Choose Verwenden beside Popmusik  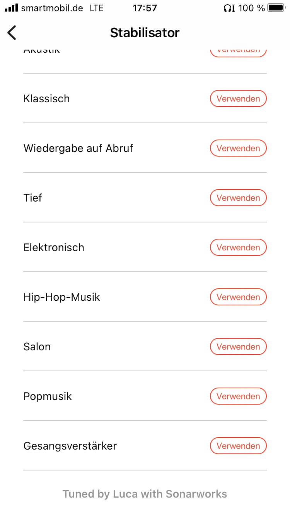(x=238, y=396)
